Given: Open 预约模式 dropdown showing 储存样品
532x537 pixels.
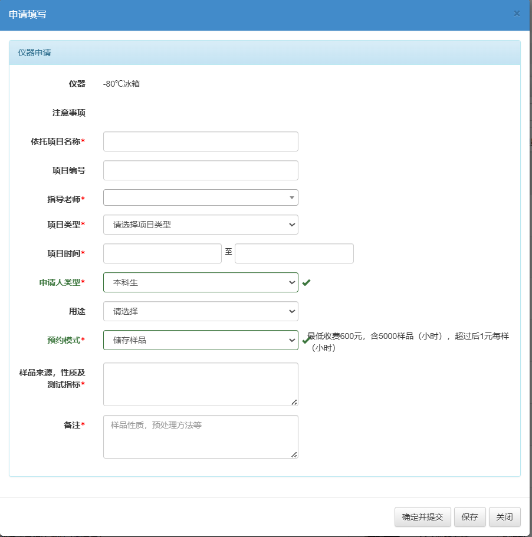Looking at the screenshot, I should coord(201,340).
